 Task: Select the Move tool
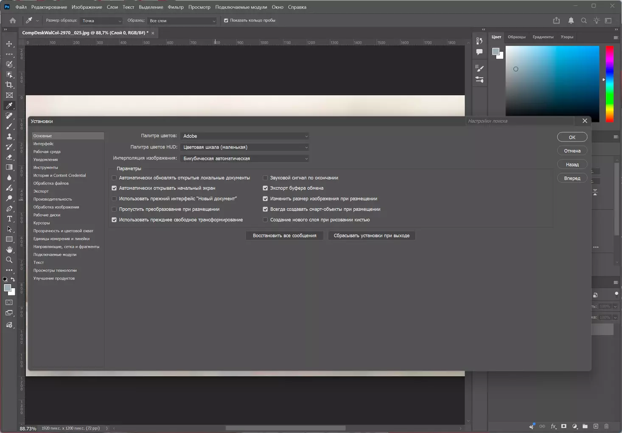click(9, 44)
